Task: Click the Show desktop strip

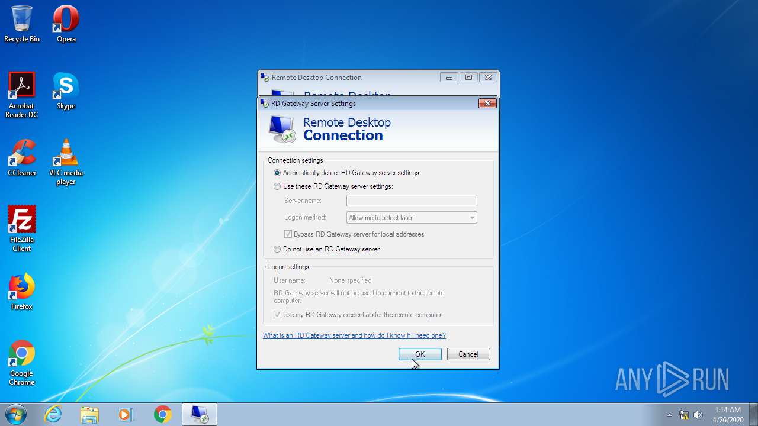Action: click(753, 414)
